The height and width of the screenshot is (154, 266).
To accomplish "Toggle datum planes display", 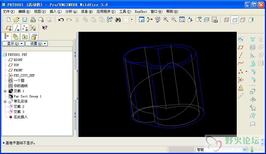I will click(x=9, y=27).
